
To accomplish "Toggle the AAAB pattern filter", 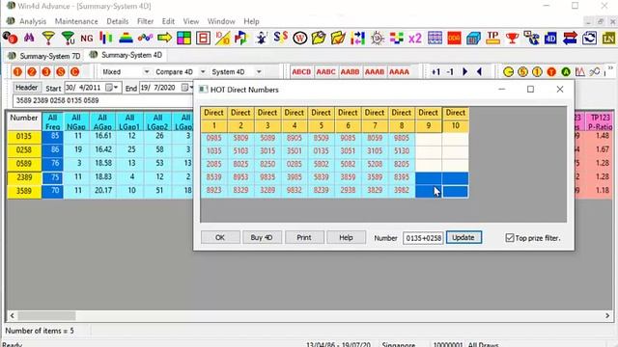I will click(x=375, y=72).
